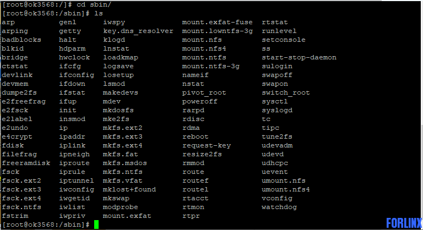Click the 'key.dns_resolver' entry
Viewport: 423px width, 230px height.
(138, 31)
